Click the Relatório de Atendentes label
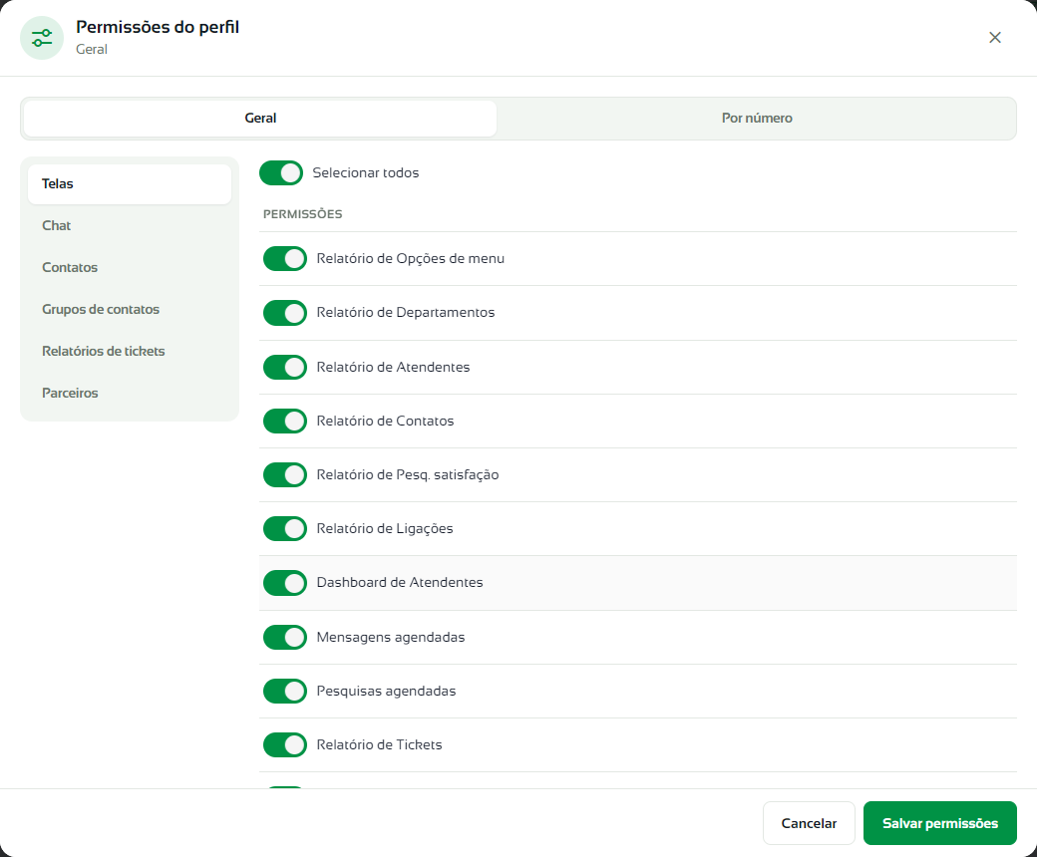Image resolution: width=1037 pixels, height=857 pixels. (x=393, y=368)
